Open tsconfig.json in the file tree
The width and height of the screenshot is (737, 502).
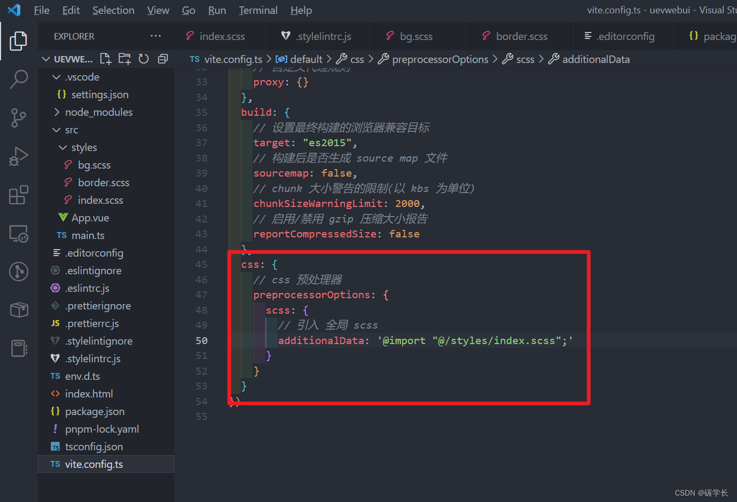coord(106,447)
